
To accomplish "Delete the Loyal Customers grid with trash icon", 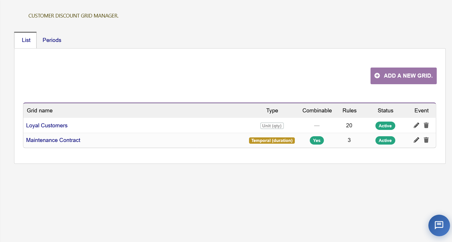I will [x=426, y=125].
